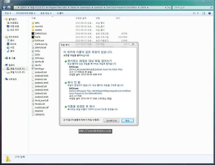Select the readme folder icon
The height and width of the screenshot is (165, 215).
pos(33,30)
